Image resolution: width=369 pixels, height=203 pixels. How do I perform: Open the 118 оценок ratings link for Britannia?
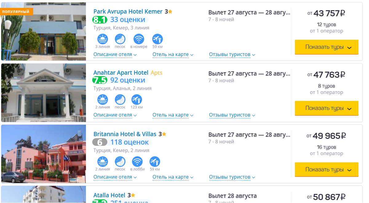[x=129, y=142]
